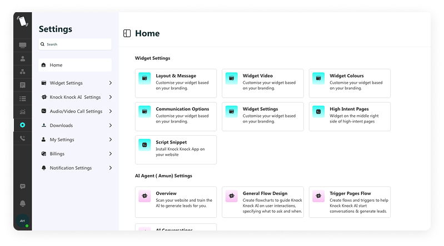Open the notification bell in left rail
Screen dimensions: 444x246
pyautogui.click(x=23, y=203)
